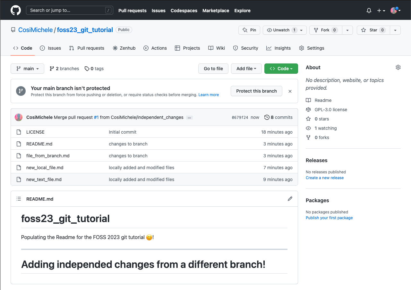411x290 pixels.
Task: View the 8 commits history
Action: [278, 117]
